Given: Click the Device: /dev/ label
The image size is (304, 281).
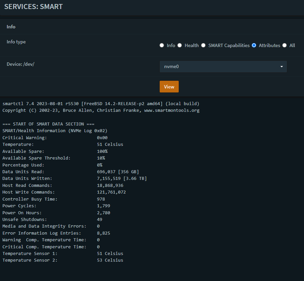Looking at the screenshot, I should [20, 64].
